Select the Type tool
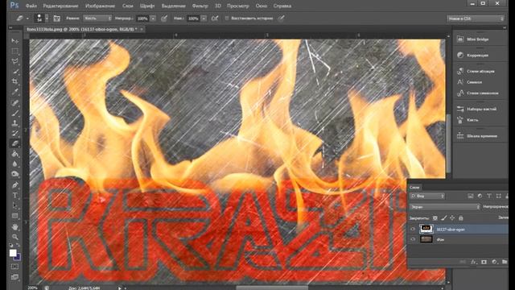Screen dimensions: 515x290 tap(14, 195)
